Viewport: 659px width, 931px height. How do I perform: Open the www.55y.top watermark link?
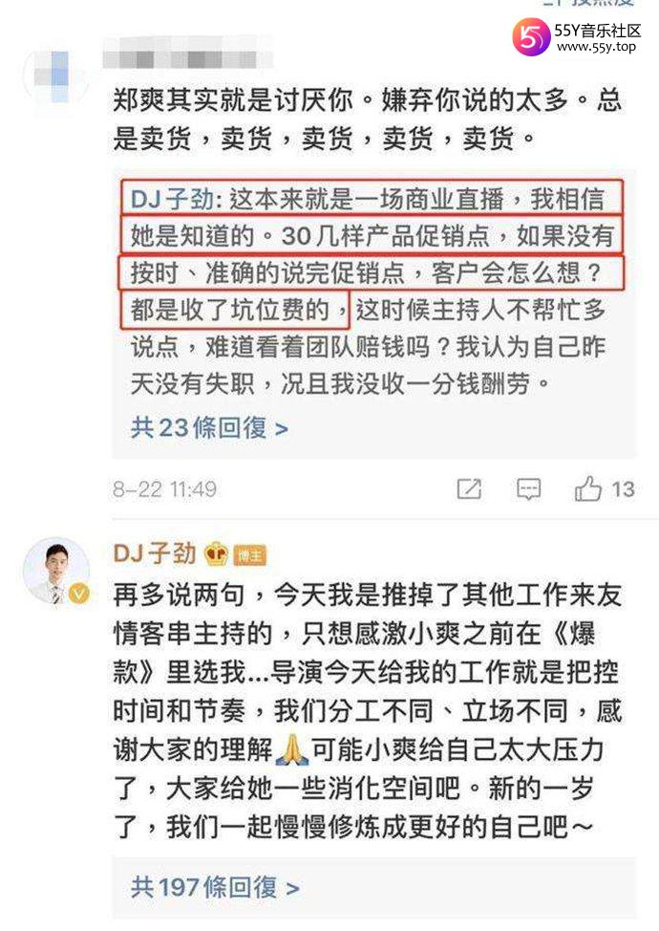click(596, 47)
